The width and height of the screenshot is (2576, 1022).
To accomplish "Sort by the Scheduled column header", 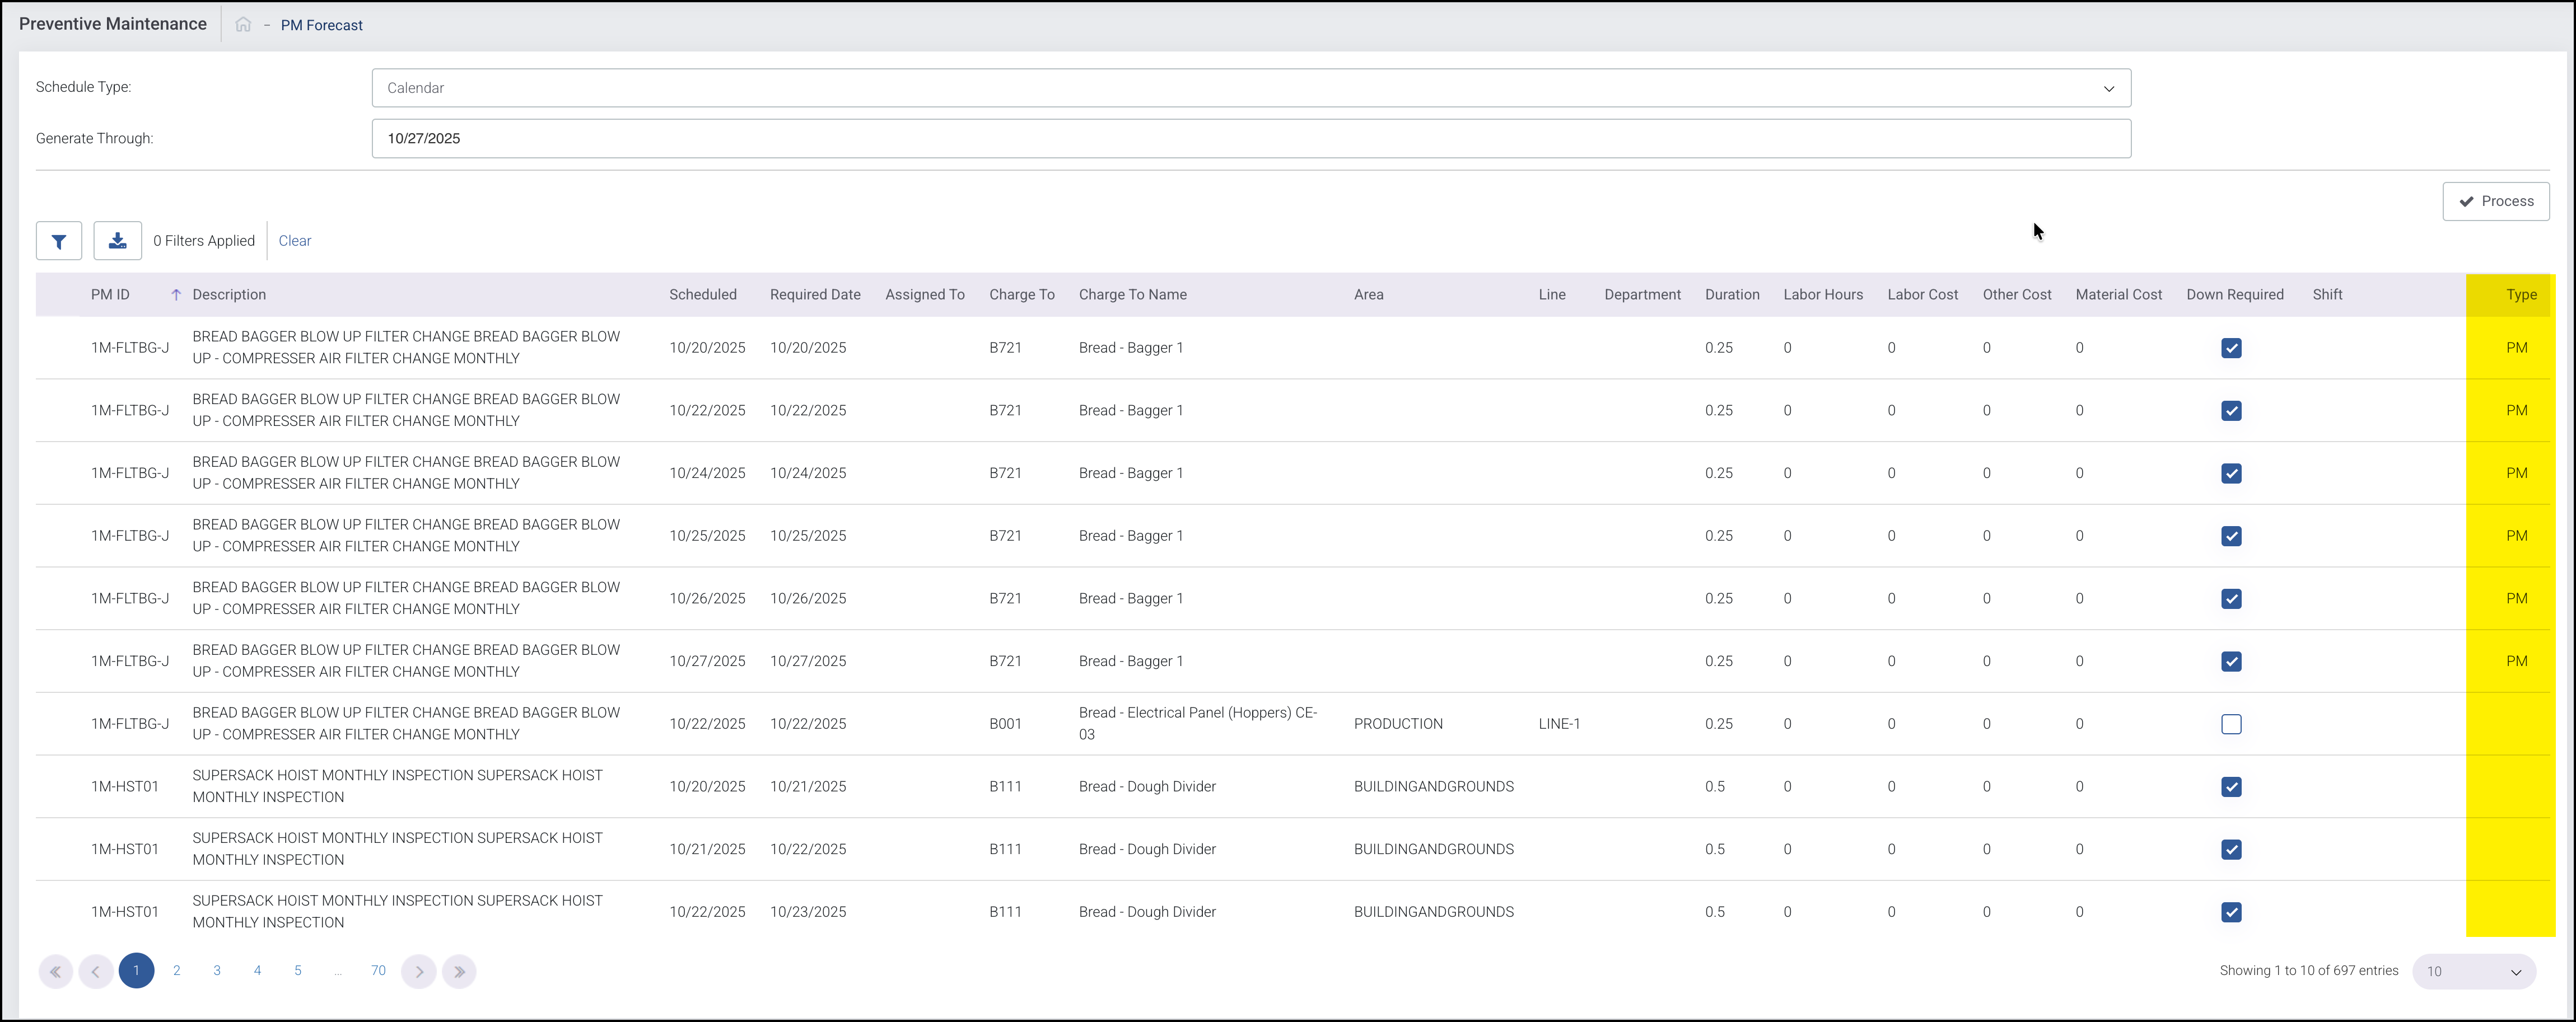I will point(702,295).
